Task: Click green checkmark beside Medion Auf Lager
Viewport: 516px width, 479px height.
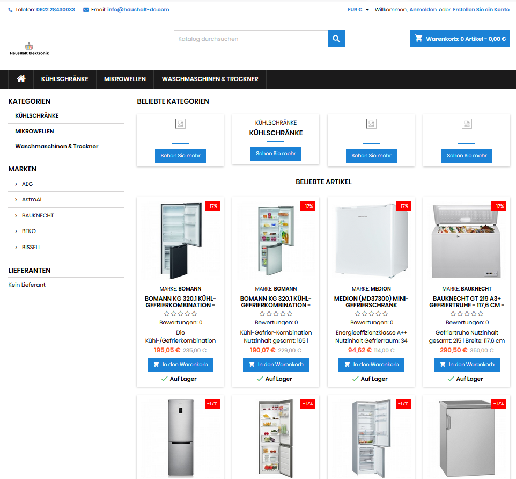Action: point(355,379)
